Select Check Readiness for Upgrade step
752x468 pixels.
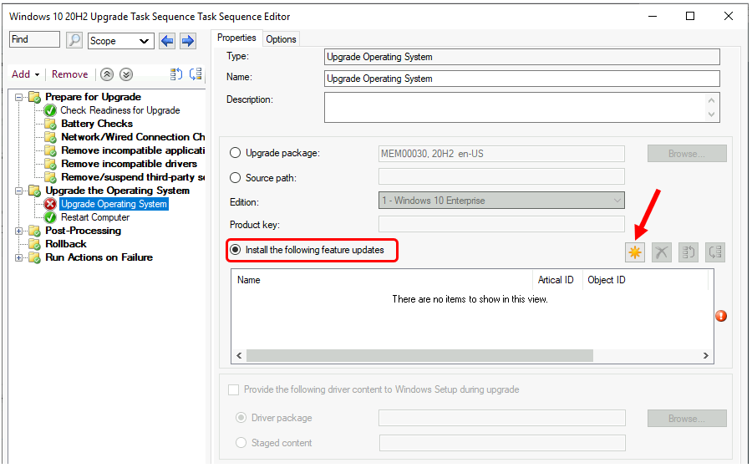point(119,110)
